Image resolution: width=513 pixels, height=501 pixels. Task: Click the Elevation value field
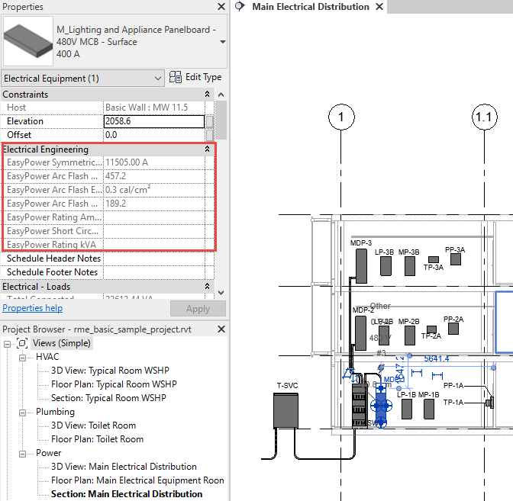[153, 121]
